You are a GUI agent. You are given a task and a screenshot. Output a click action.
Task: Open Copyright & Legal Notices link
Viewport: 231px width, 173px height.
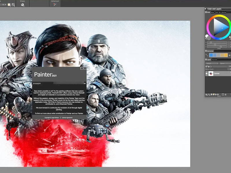(x=52, y=118)
